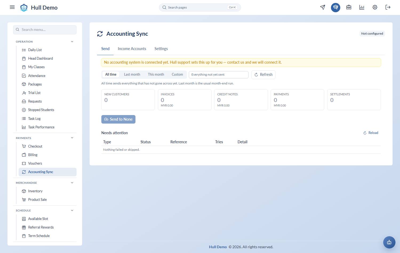Click the Reference column header
400x253 pixels.
179,142
